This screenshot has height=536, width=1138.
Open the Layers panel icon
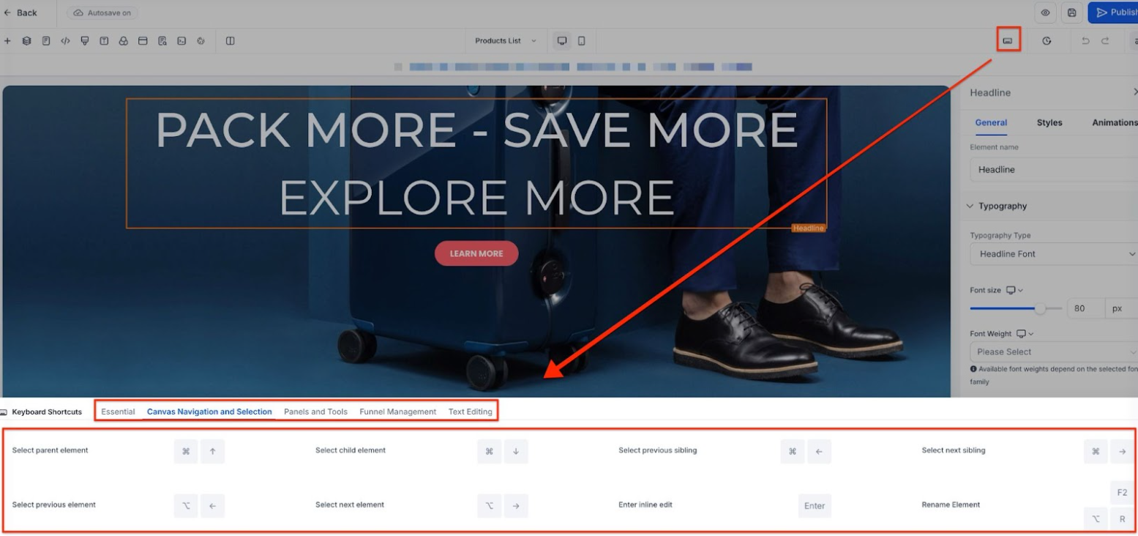click(27, 41)
